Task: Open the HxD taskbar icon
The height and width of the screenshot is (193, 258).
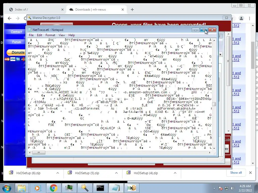Action: [132, 188]
